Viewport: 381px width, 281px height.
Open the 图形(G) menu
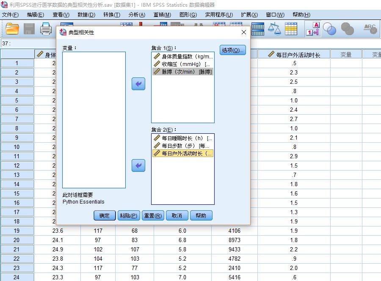click(x=188, y=14)
